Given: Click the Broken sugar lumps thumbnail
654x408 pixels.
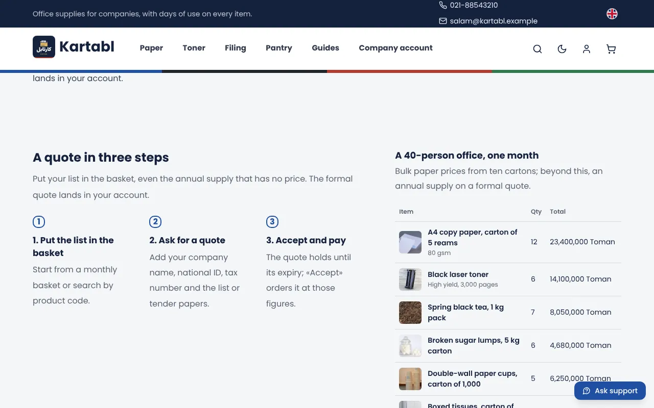Looking at the screenshot, I should pos(410,346).
